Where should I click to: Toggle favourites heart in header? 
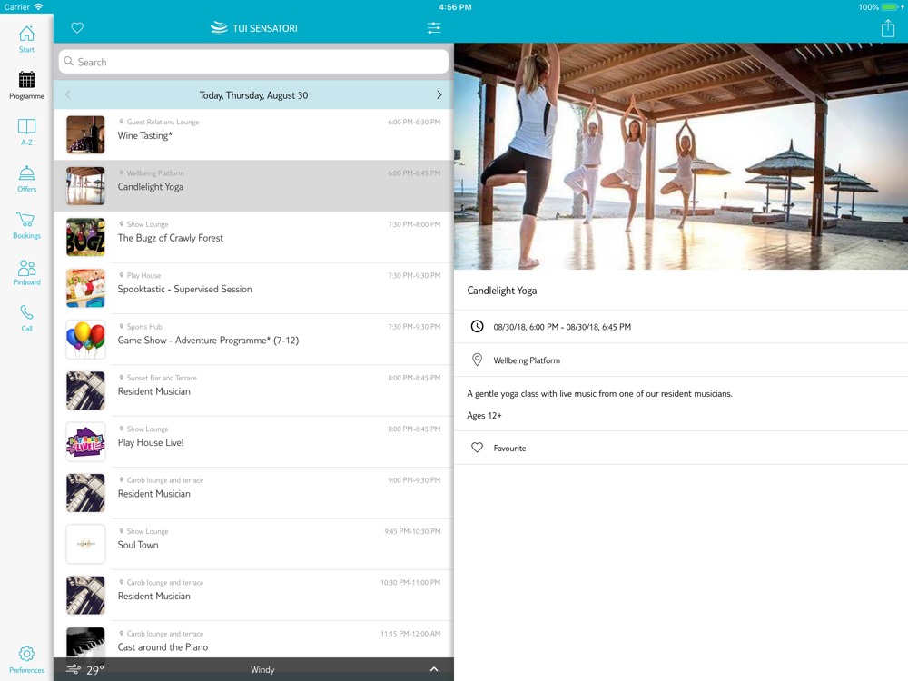click(x=77, y=28)
